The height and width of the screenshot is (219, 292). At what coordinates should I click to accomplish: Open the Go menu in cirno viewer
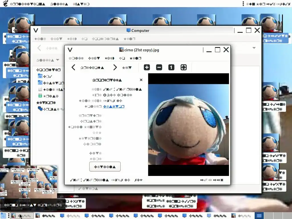tap(122, 58)
